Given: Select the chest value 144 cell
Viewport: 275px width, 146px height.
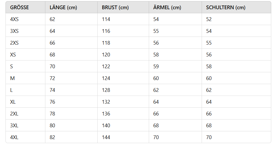Looking at the screenshot, I should point(106,137).
